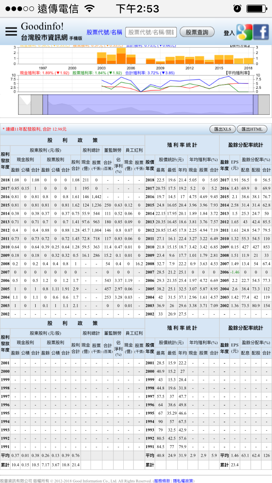
Task: Click the carrier name 遠傳電信
Action: coord(58,9)
